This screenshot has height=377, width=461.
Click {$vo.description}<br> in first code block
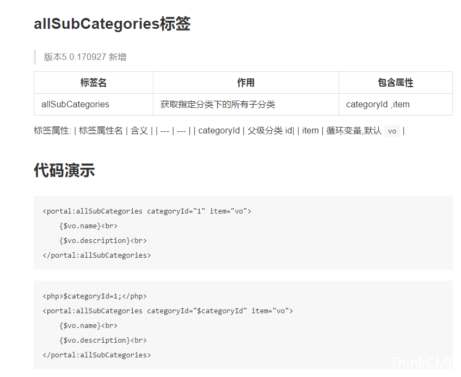tap(103, 240)
